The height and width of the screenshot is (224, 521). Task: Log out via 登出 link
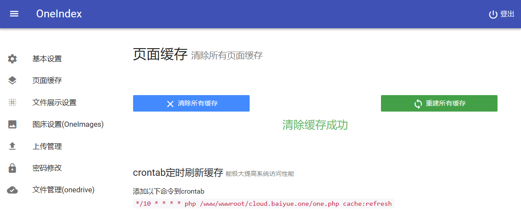(501, 14)
